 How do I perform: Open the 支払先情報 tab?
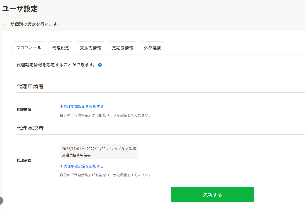point(91,48)
